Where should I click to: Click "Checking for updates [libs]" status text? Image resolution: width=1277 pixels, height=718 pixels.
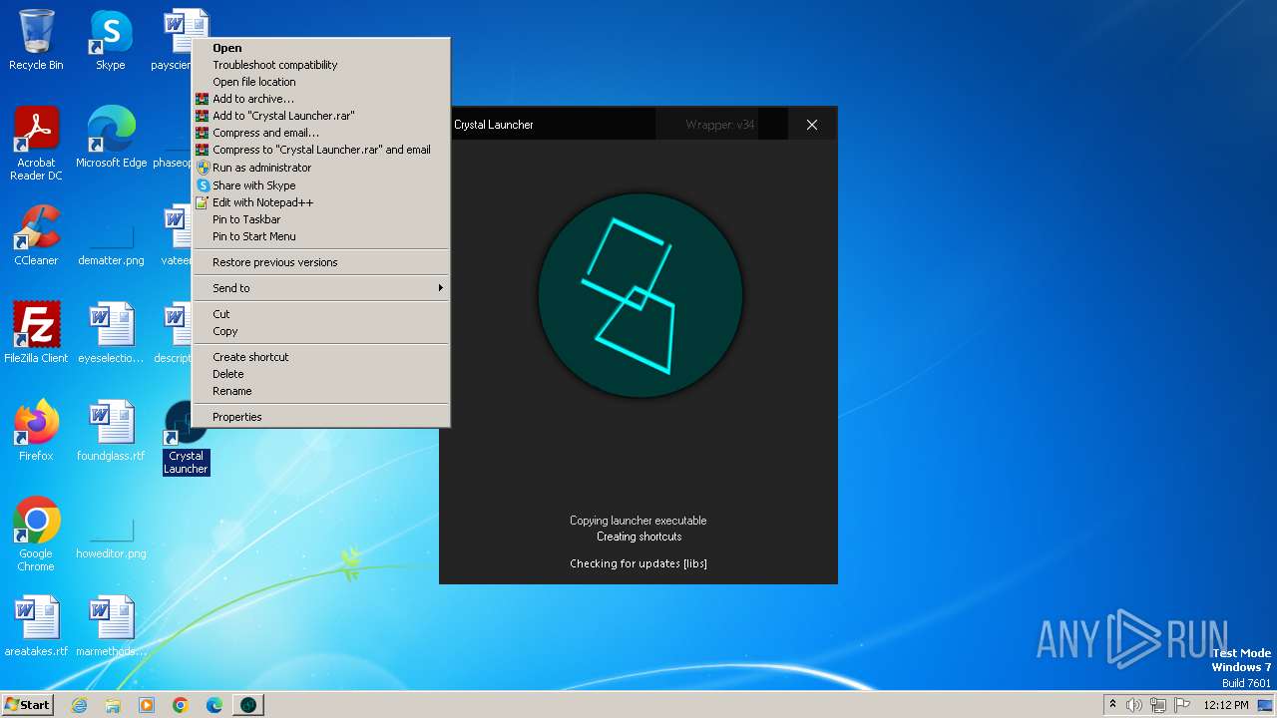click(638, 563)
